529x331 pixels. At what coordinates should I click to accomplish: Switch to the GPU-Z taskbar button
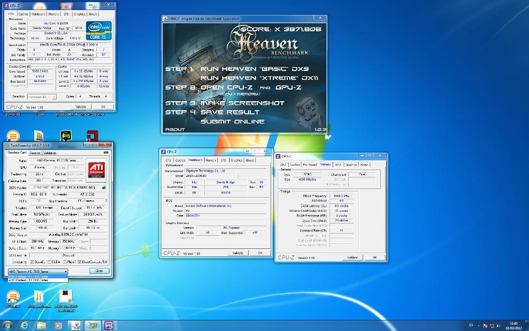click(x=93, y=326)
